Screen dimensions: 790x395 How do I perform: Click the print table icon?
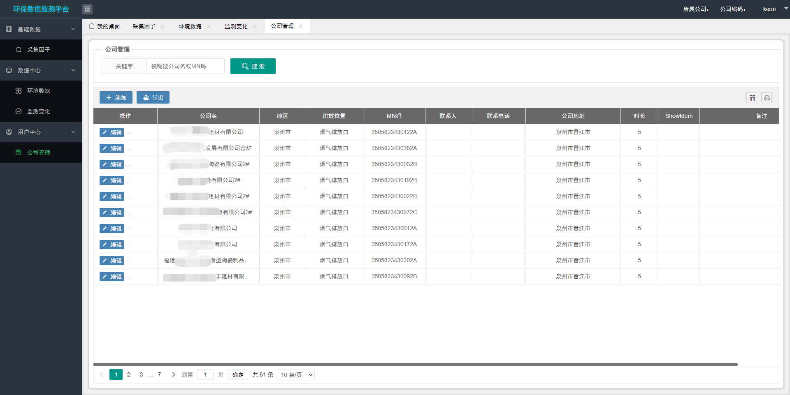click(767, 98)
